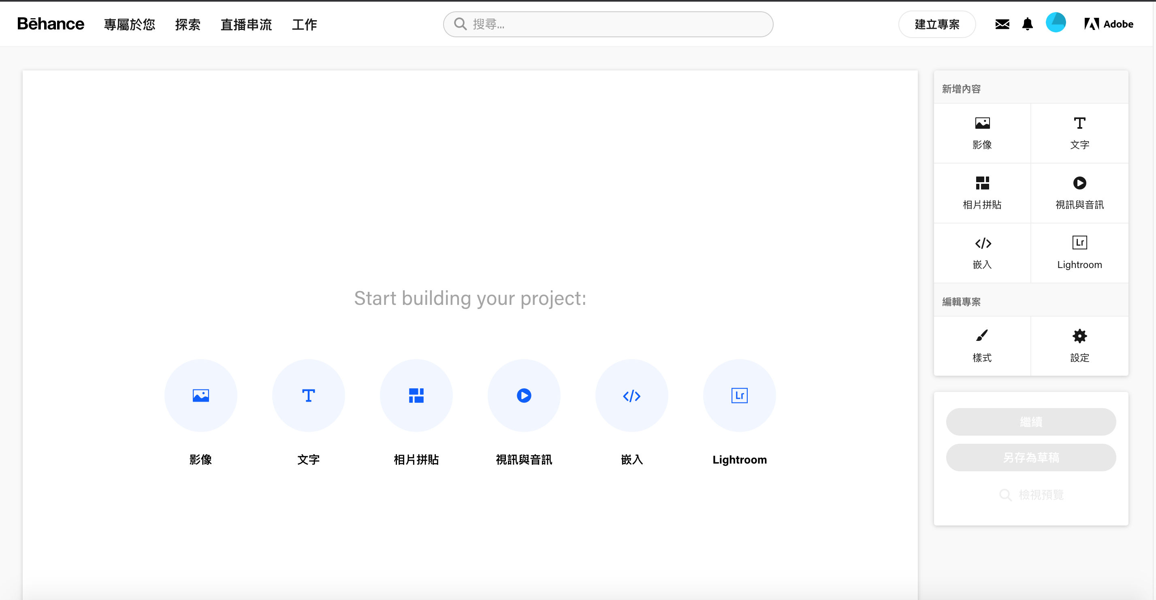Screen dimensions: 1156x600
Task: Open the 設定 settings gear
Action: pos(1079,345)
